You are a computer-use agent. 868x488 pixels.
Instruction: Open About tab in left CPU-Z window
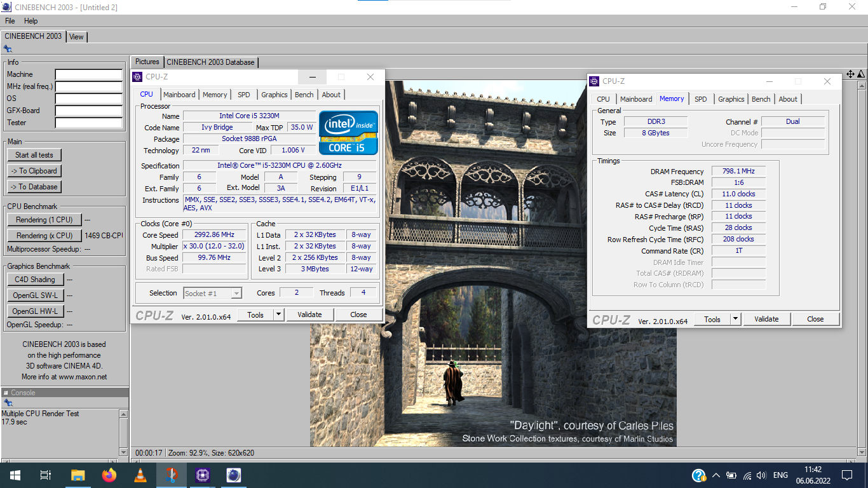[331, 95]
